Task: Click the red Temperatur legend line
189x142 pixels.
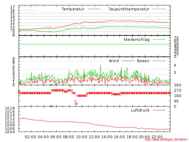Action: tap(94, 9)
